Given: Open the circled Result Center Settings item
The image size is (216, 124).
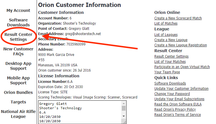Looking at the screenshot, I should tap(18, 37).
